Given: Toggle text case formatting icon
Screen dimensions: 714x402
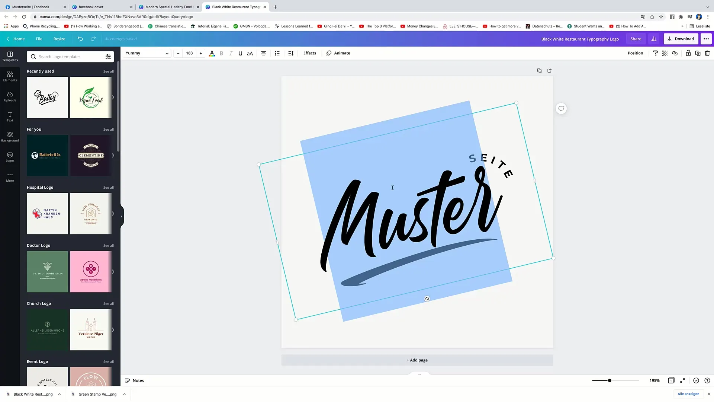Looking at the screenshot, I should coord(250,53).
